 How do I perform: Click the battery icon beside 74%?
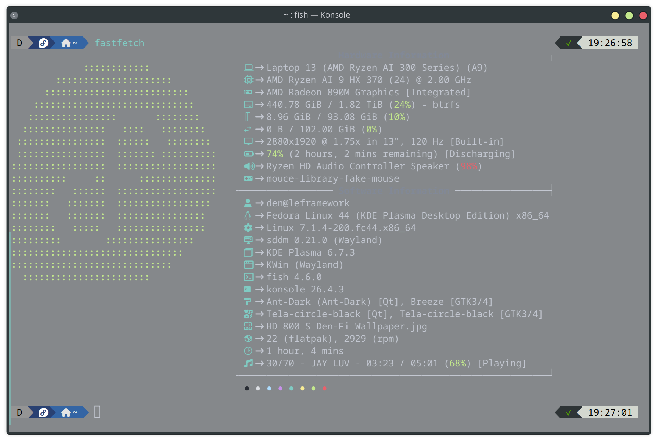(249, 154)
